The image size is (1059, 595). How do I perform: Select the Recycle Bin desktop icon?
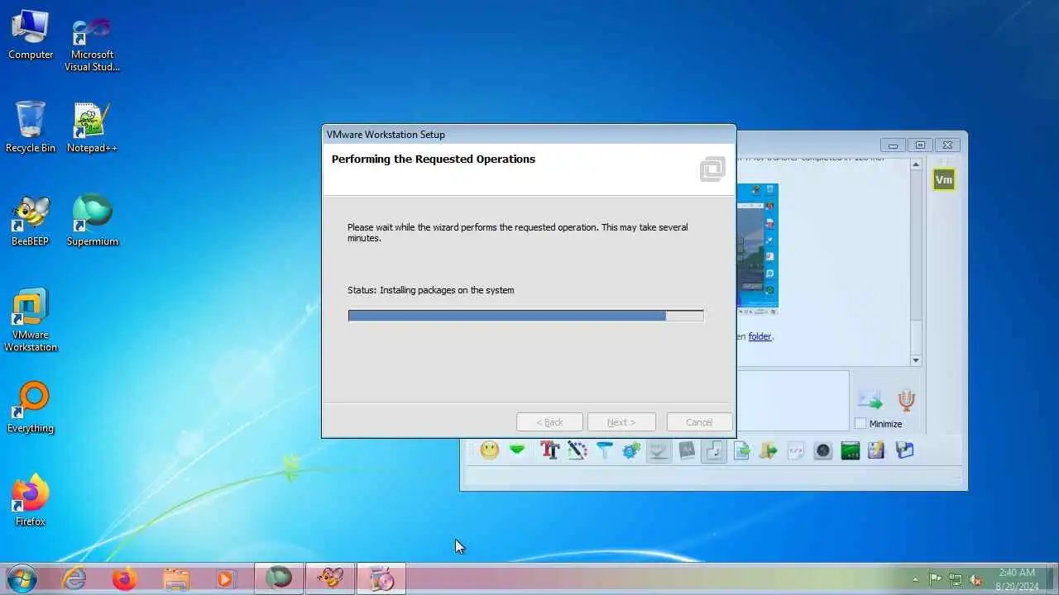tap(31, 127)
